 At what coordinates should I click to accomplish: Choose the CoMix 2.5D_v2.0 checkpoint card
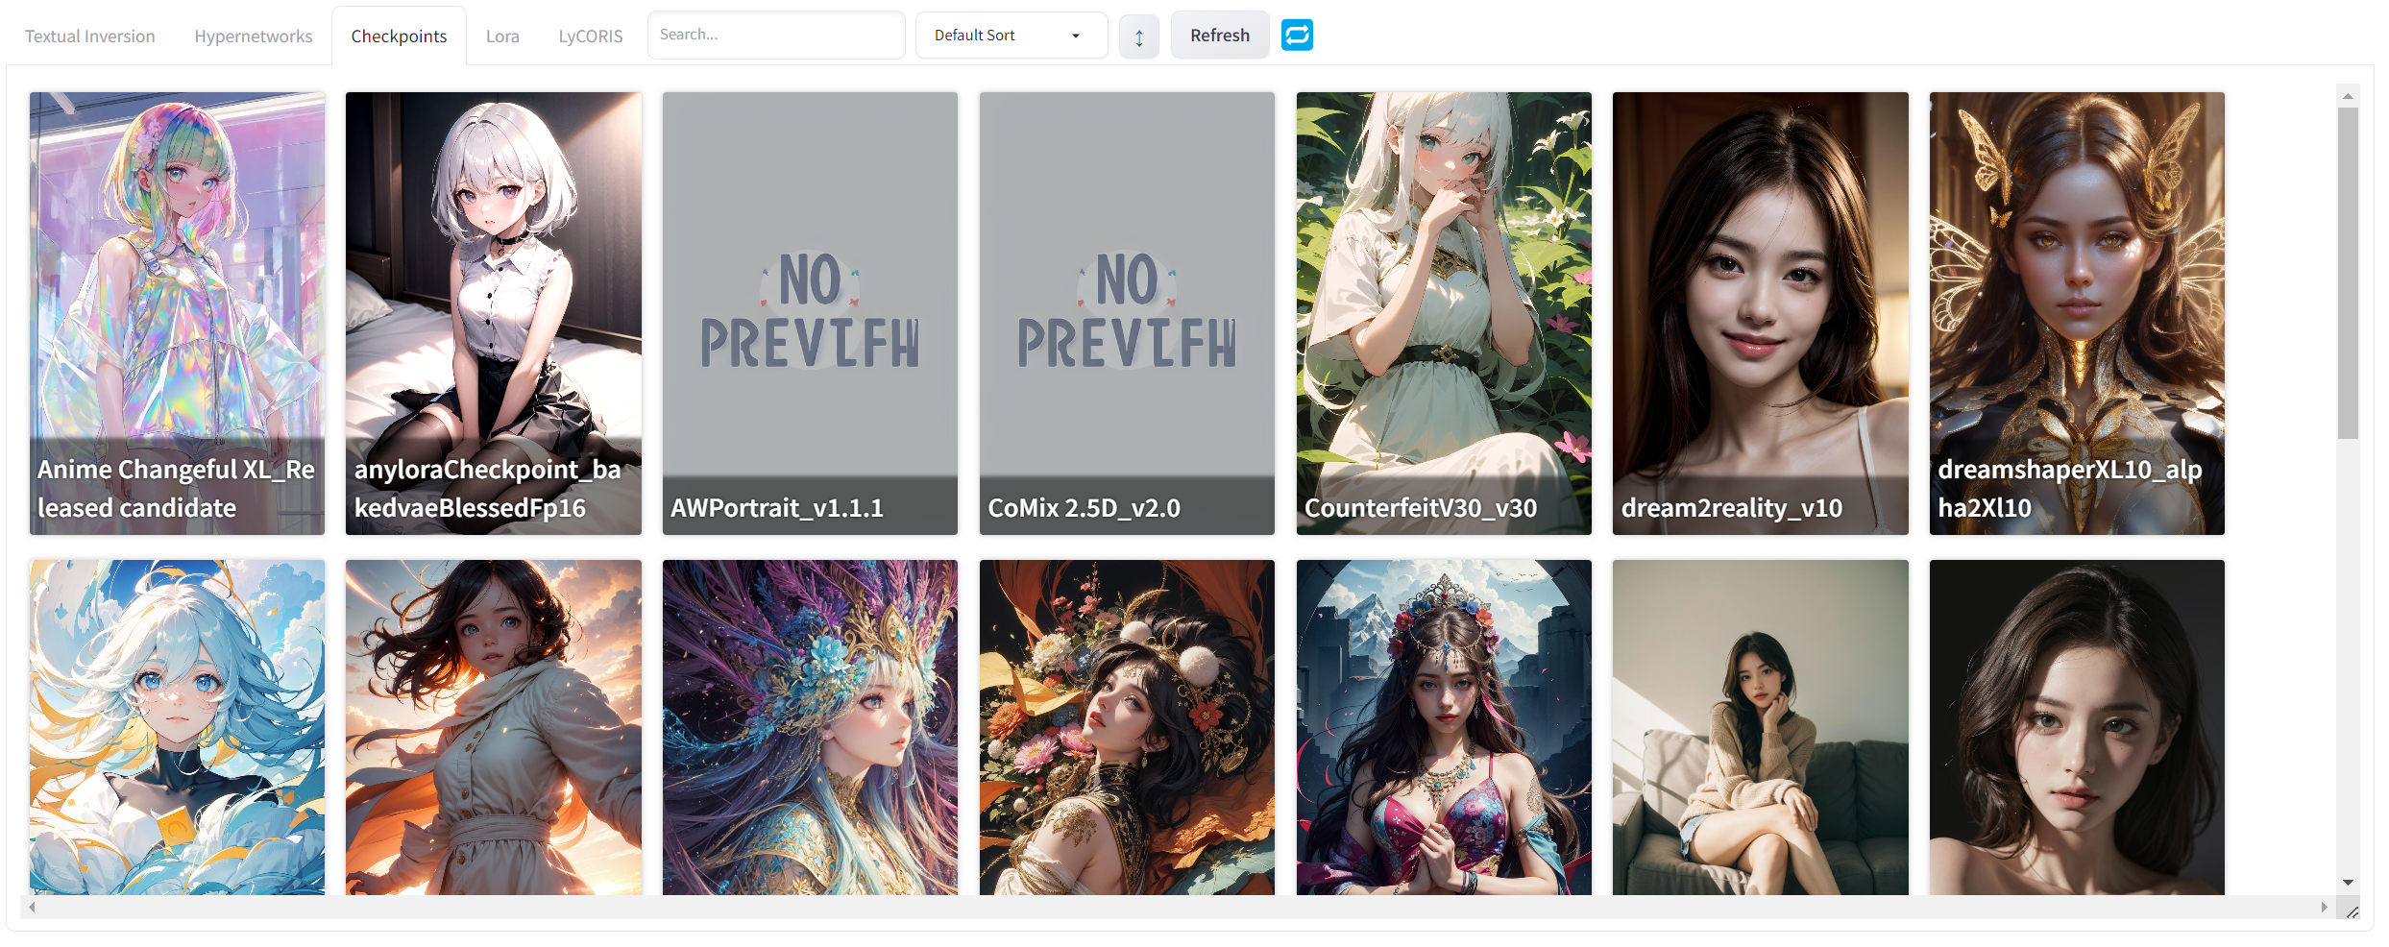coord(1127,313)
